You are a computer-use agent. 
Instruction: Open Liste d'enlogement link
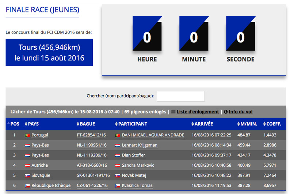(198, 112)
